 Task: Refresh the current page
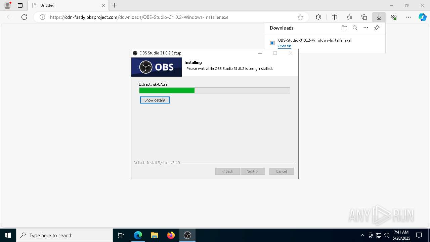click(24, 17)
